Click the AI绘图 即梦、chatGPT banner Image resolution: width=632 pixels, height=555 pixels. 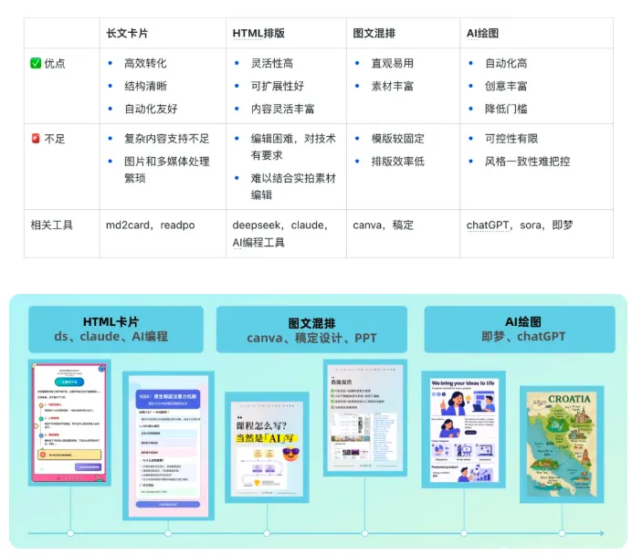pos(520,329)
